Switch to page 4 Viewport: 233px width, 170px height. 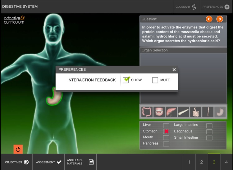[x=226, y=162]
